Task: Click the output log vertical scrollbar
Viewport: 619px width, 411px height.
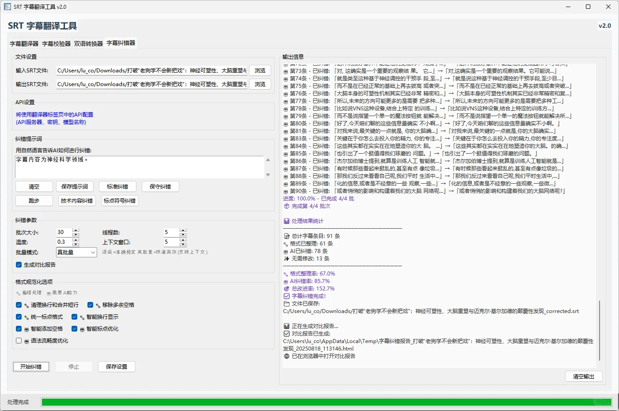Action: (x=600, y=330)
